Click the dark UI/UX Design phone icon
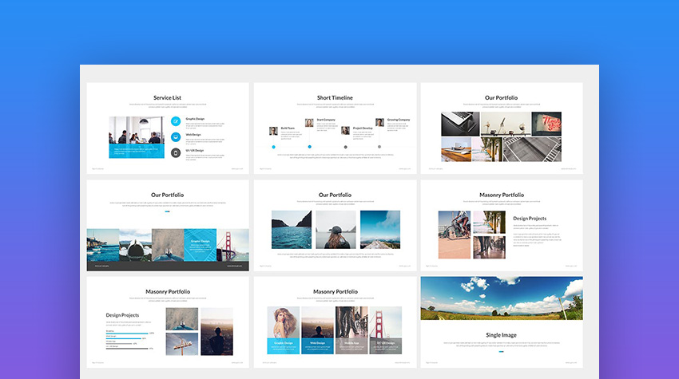The width and height of the screenshot is (679, 379). pyautogui.click(x=176, y=153)
